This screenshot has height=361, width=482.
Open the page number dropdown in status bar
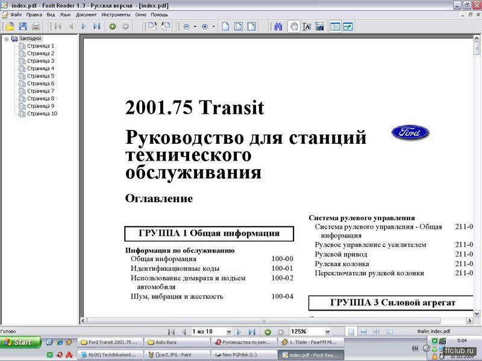pyautogui.click(x=229, y=332)
